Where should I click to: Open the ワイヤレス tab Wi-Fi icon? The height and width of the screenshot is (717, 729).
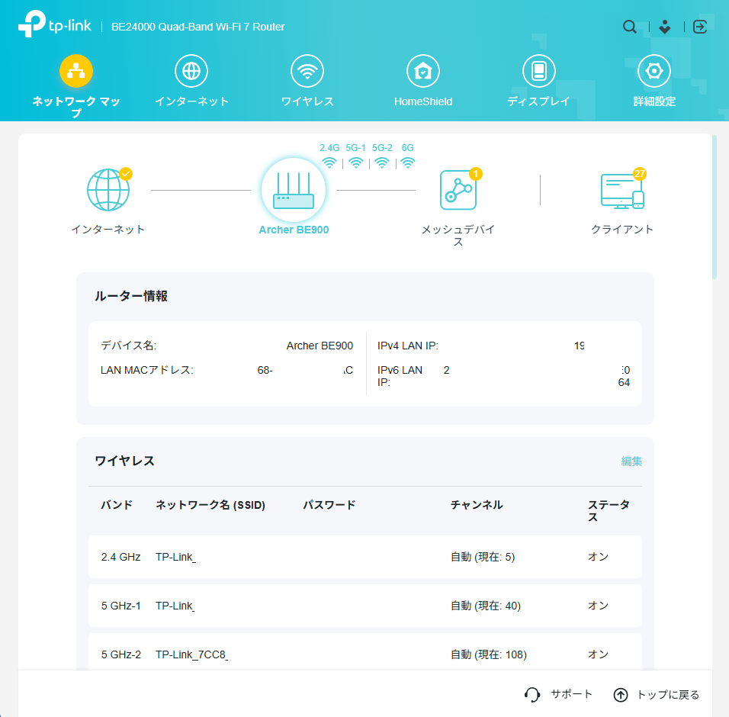[x=307, y=71]
